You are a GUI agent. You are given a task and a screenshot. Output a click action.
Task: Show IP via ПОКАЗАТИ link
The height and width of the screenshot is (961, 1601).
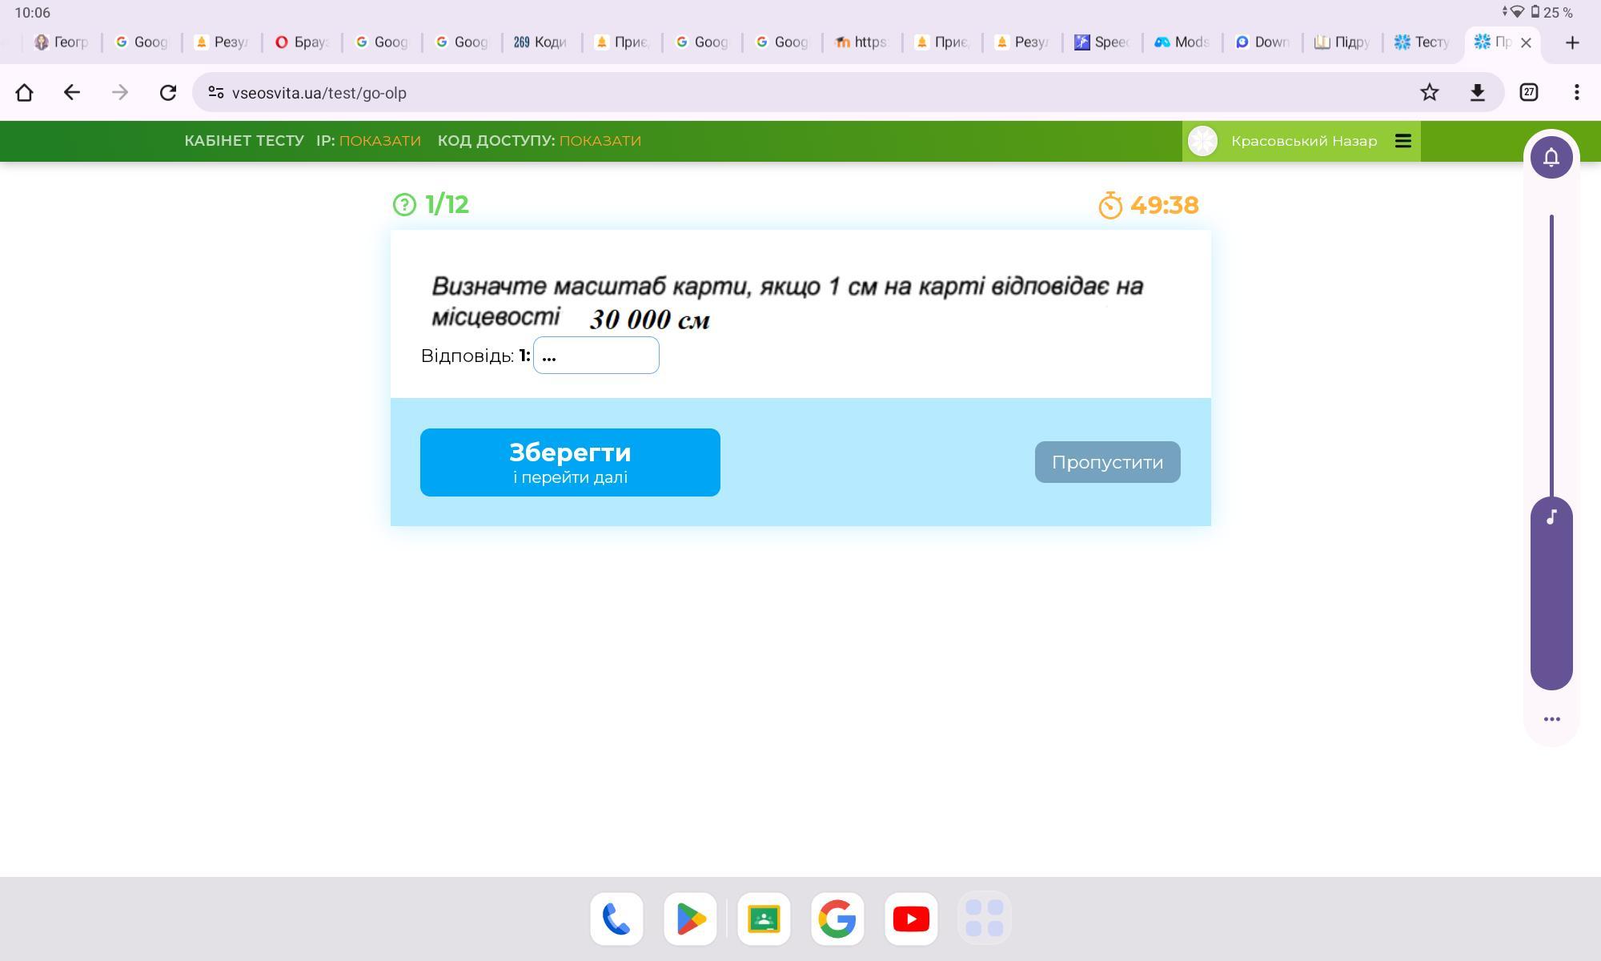pyautogui.click(x=379, y=141)
